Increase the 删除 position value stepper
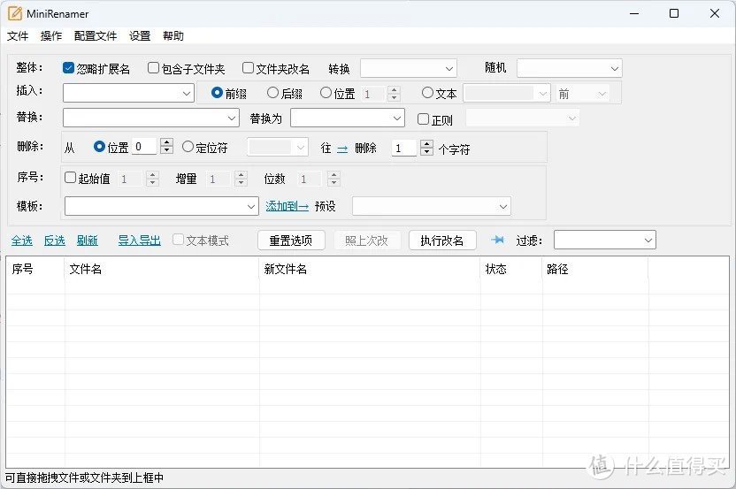This screenshot has width=736, height=489. tap(166, 142)
